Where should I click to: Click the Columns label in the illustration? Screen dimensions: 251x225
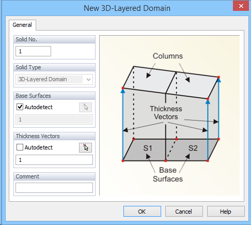tap(168, 56)
